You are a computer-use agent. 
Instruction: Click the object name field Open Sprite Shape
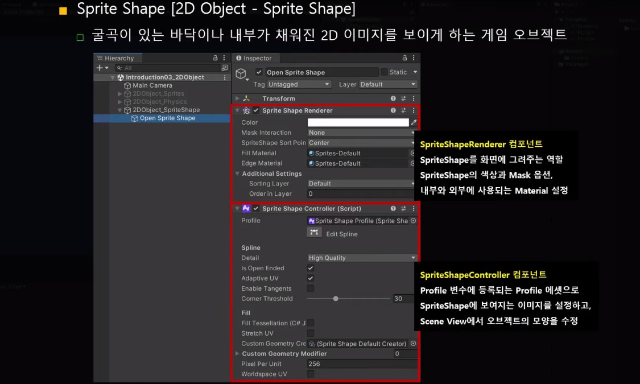321,72
